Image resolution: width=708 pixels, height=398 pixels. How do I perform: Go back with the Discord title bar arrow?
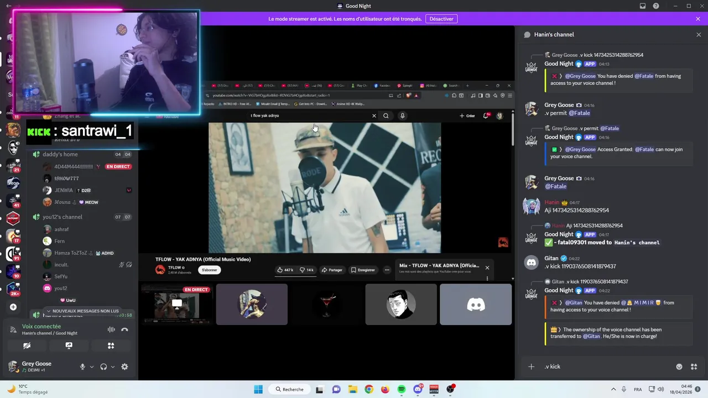[9, 6]
